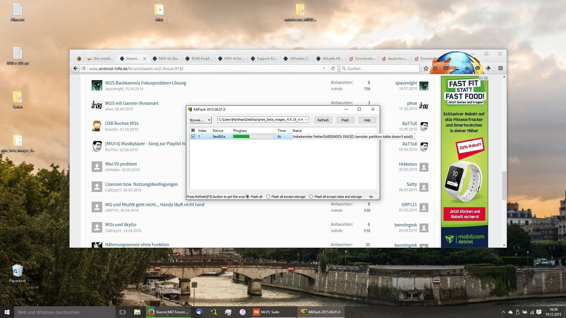Open user profile link 'spacenight' on right
Screen dimensions: 566x318
(x=406, y=83)
